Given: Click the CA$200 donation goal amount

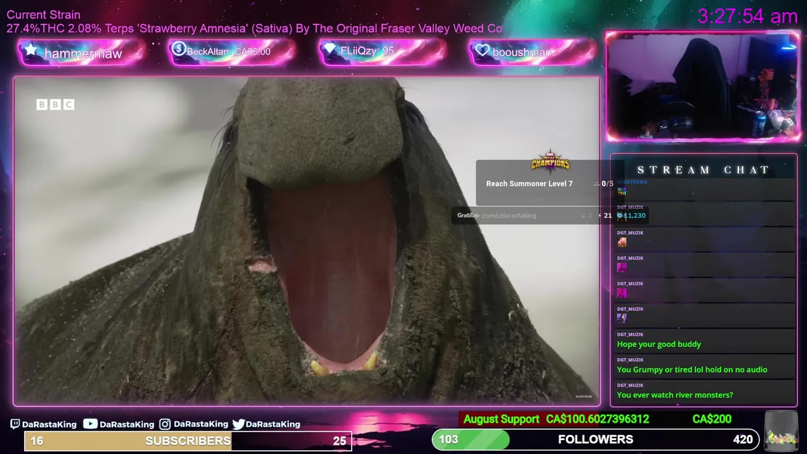Looking at the screenshot, I should [712, 419].
